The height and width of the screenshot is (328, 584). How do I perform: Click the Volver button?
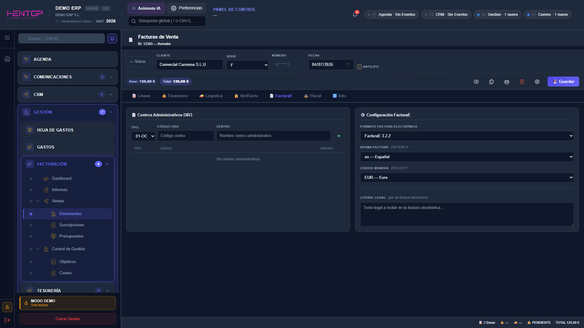pyautogui.click(x=138, y=62)
